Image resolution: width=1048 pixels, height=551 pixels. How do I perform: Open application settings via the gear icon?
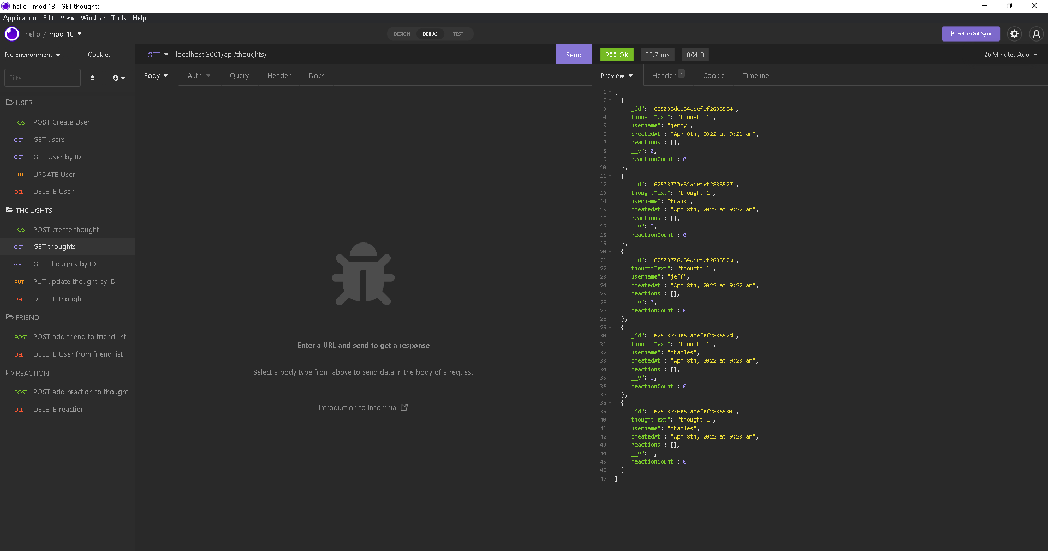[x=1014, y=34]
